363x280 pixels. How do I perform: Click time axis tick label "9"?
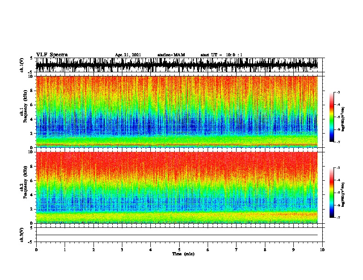pos(293,250)
